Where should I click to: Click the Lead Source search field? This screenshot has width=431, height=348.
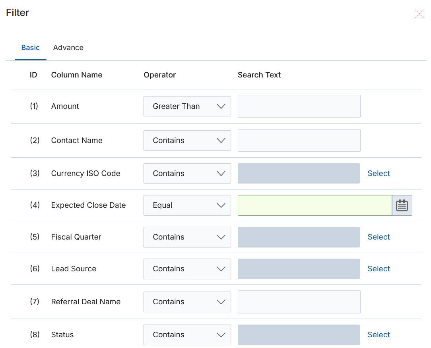[x=299, y=269]
